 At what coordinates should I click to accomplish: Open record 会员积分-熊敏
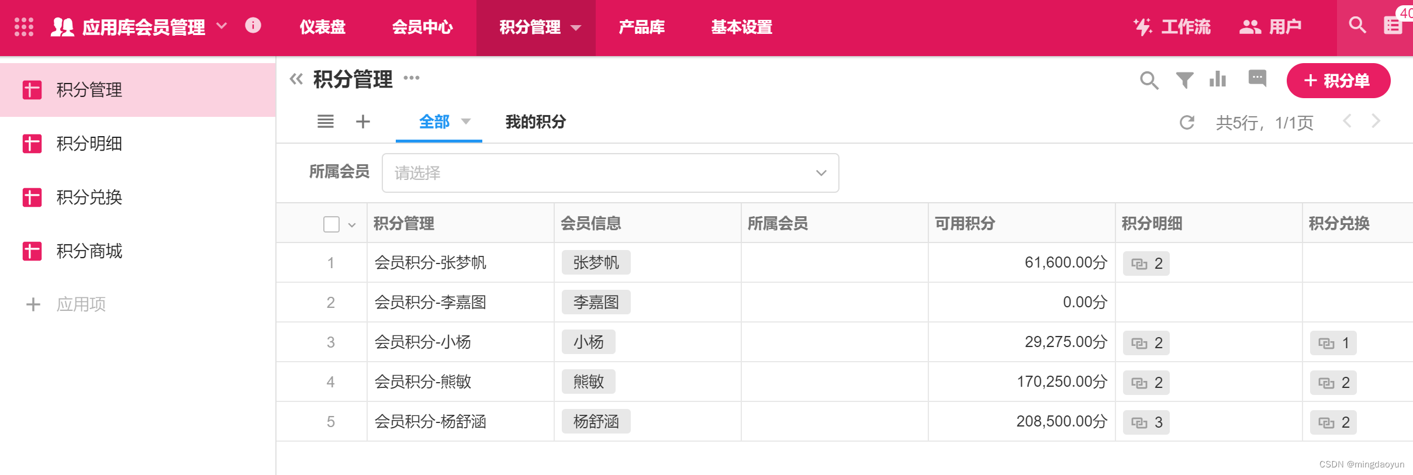click(x=423, y=382)
